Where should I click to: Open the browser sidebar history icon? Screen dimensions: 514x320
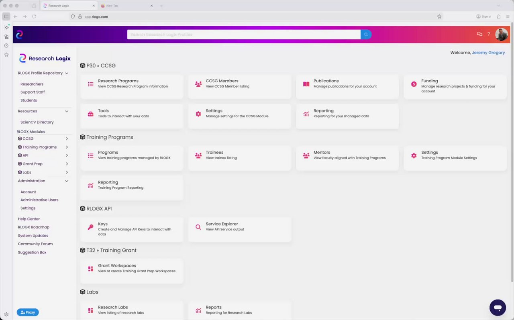(6, 45)
